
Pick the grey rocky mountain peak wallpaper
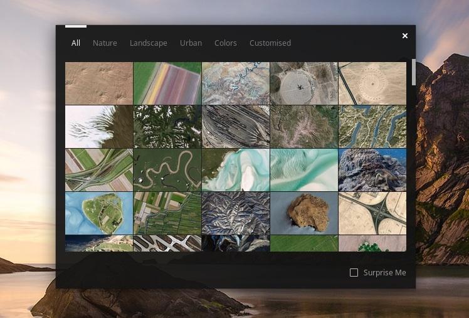[372, 170]
